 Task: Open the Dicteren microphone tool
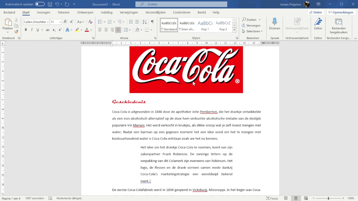pos(274,24)
